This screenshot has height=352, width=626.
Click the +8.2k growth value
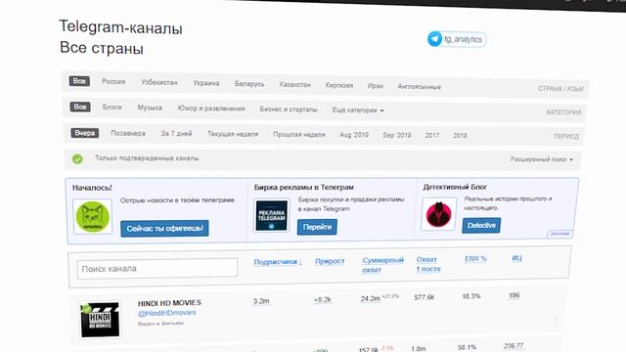[x=323, y=300]
